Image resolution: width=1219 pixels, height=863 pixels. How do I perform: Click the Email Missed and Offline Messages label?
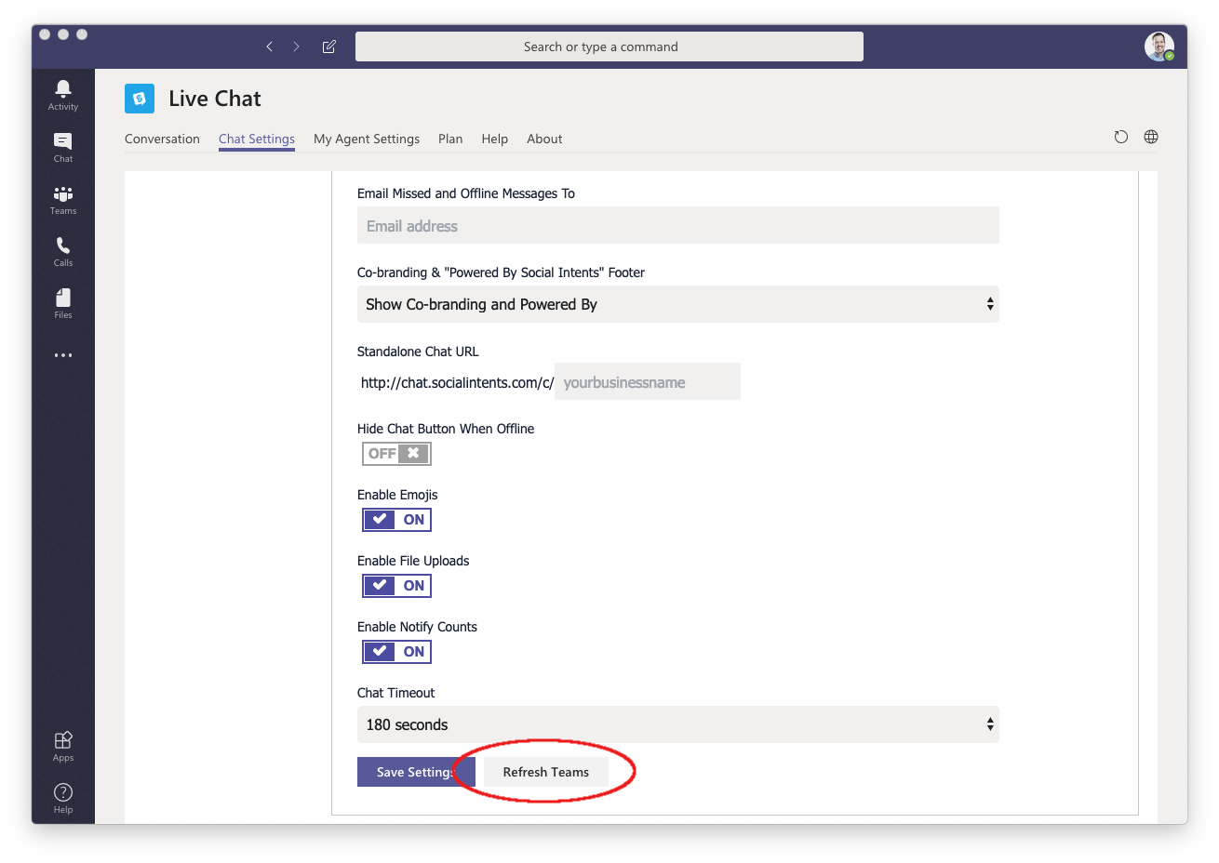[466, 193]
